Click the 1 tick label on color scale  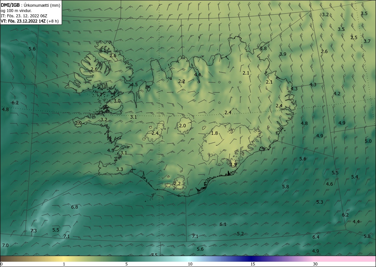[64, 264]
